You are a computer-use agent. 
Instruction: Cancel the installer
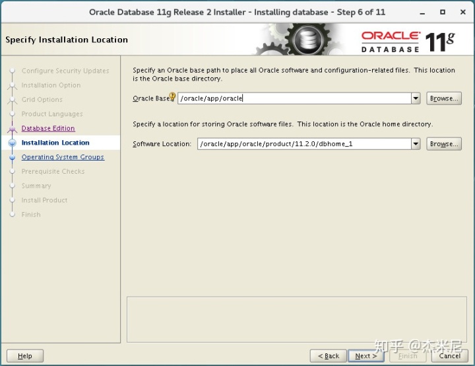tap(449, 355)
